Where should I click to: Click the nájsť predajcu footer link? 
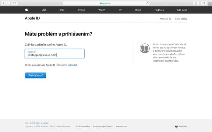(x=42, y=123)
